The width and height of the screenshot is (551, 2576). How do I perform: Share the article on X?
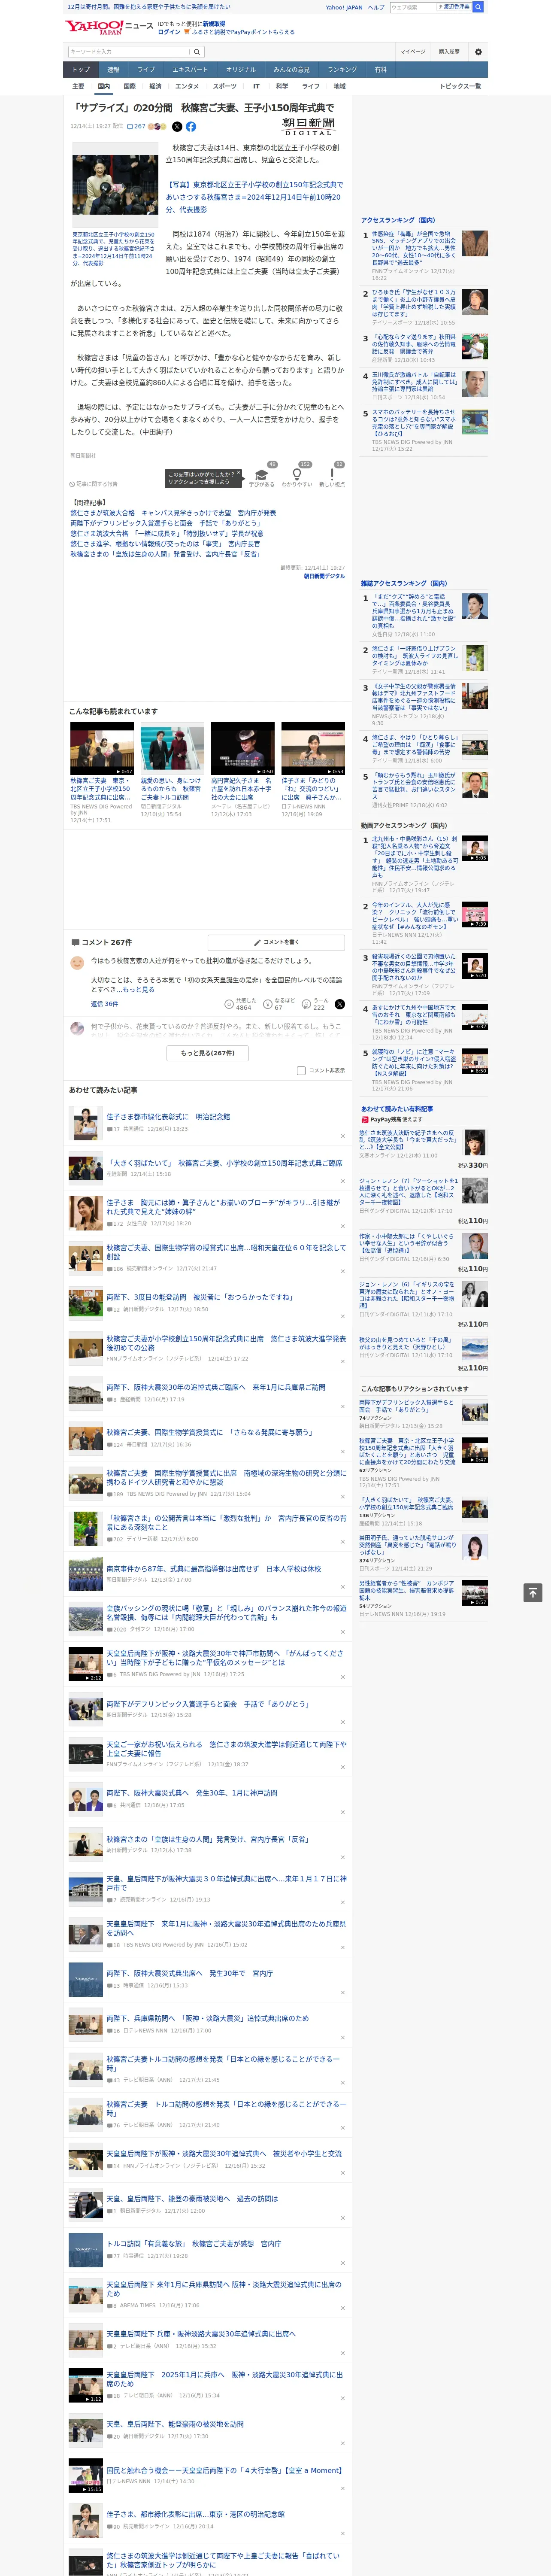pos(177,127)
